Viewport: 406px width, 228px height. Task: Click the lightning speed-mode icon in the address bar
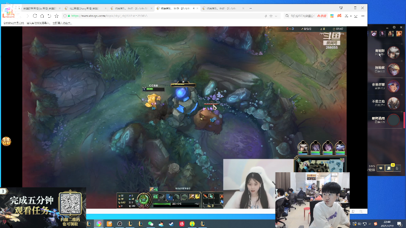tap(265, 16)
